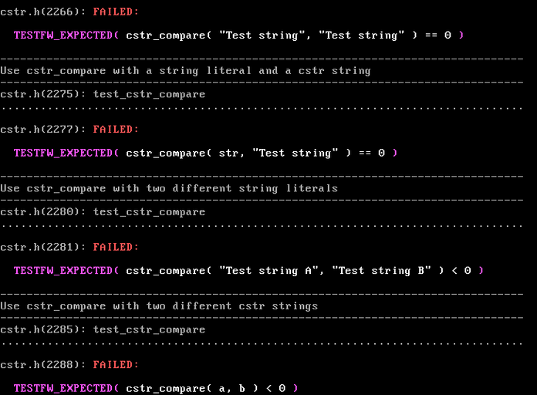Click test_cstr_compare name on line 2280

[149, 212]
